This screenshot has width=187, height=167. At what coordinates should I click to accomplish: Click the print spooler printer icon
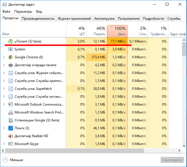coord(11,65)
